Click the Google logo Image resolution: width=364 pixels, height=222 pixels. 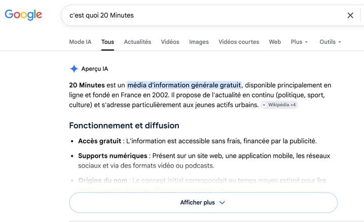pos(23,15)
